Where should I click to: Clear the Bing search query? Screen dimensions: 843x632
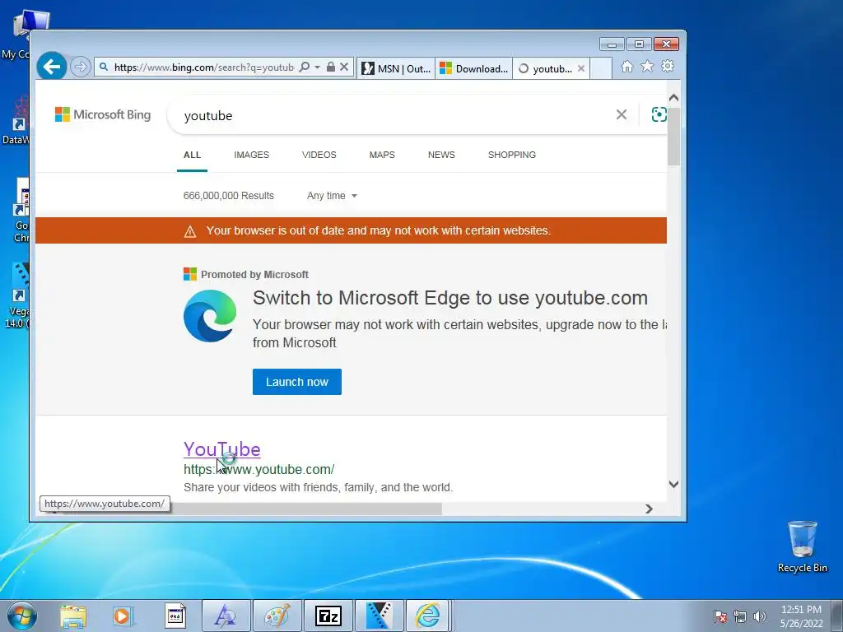[622, 114]
